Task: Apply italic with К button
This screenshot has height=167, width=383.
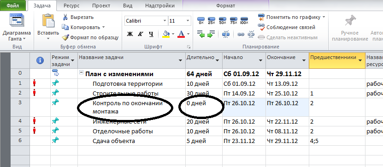Action: (x=140, y=34)
